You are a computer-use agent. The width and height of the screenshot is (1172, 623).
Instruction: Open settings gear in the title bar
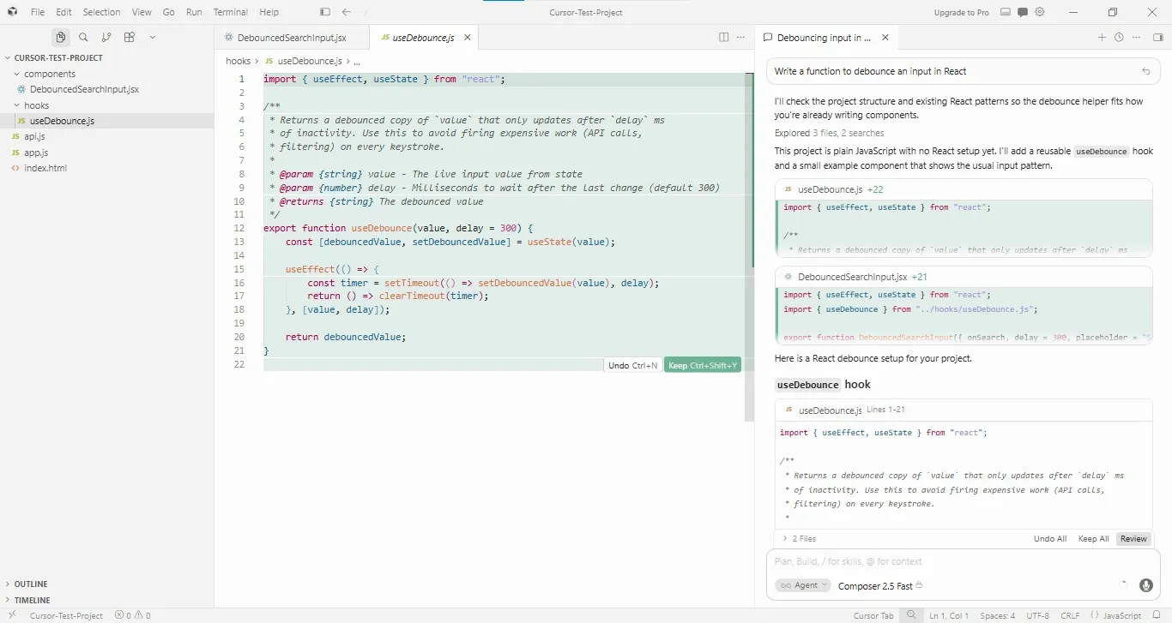click(x=1040, y=12)
